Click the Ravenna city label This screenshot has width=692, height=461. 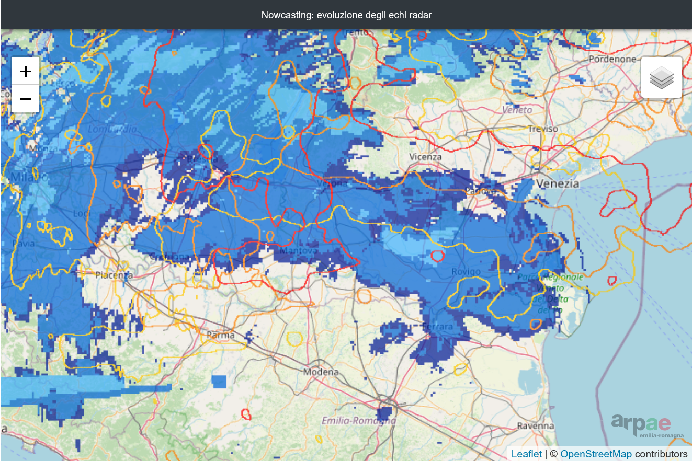pos(535,426)
